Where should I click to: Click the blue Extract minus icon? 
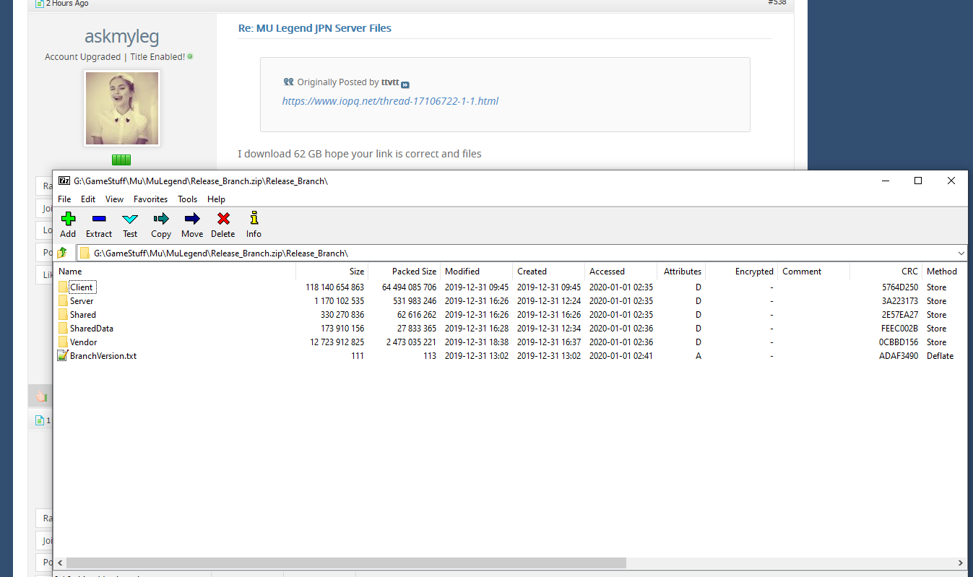pos(99,218)
